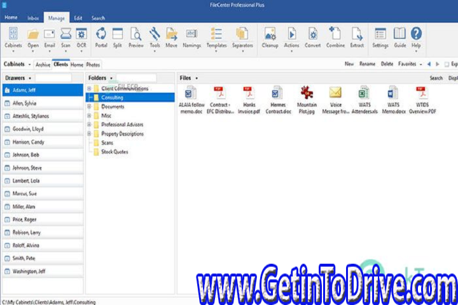Run the Cleanup tool
Viewport: 458px width, 305px height.
tap(270, 38)
